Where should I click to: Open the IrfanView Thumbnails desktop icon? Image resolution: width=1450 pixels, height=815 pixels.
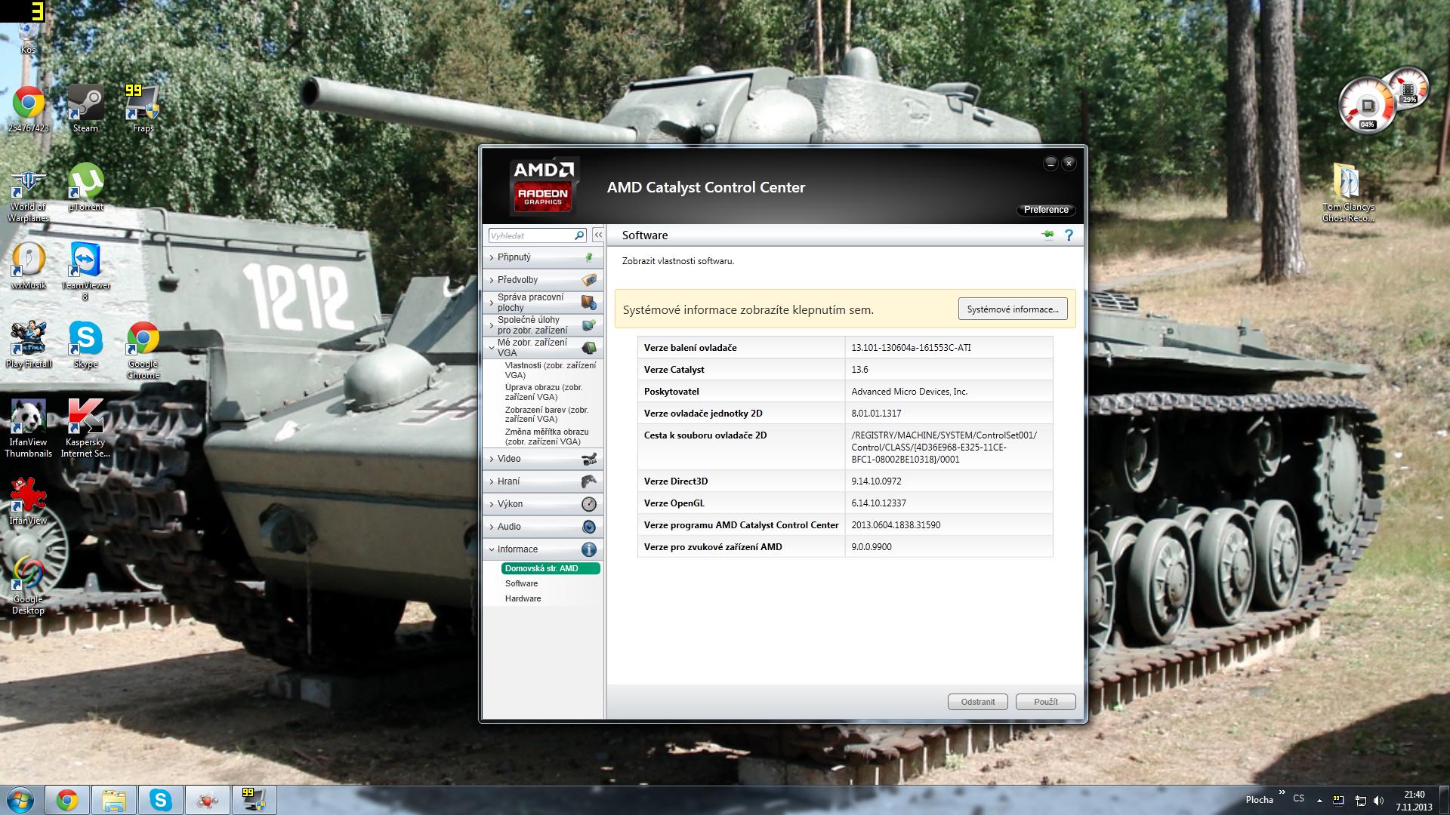click(29, 429)
